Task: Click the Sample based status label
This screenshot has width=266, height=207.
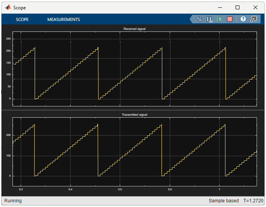Action: 223,201
